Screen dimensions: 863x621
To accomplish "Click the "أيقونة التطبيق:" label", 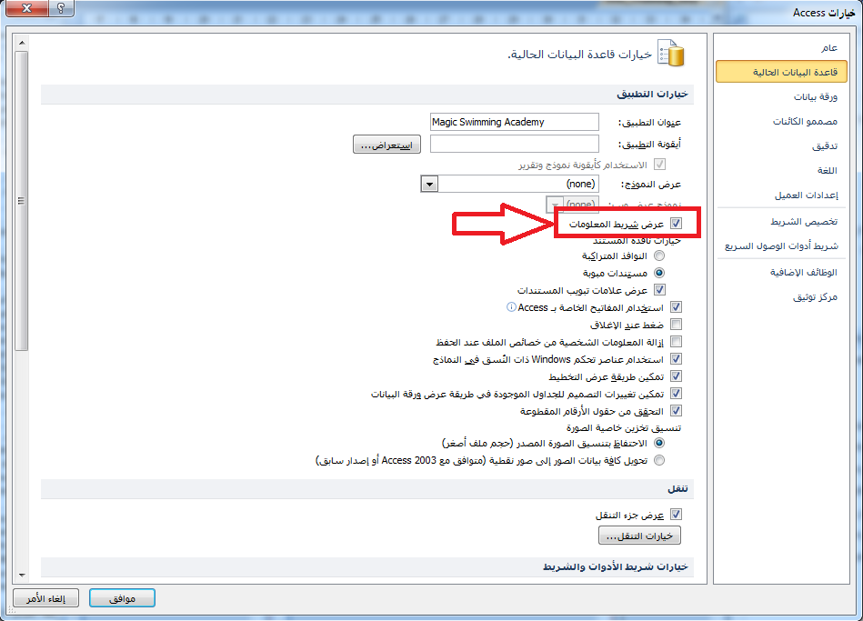I will point(650,145).
